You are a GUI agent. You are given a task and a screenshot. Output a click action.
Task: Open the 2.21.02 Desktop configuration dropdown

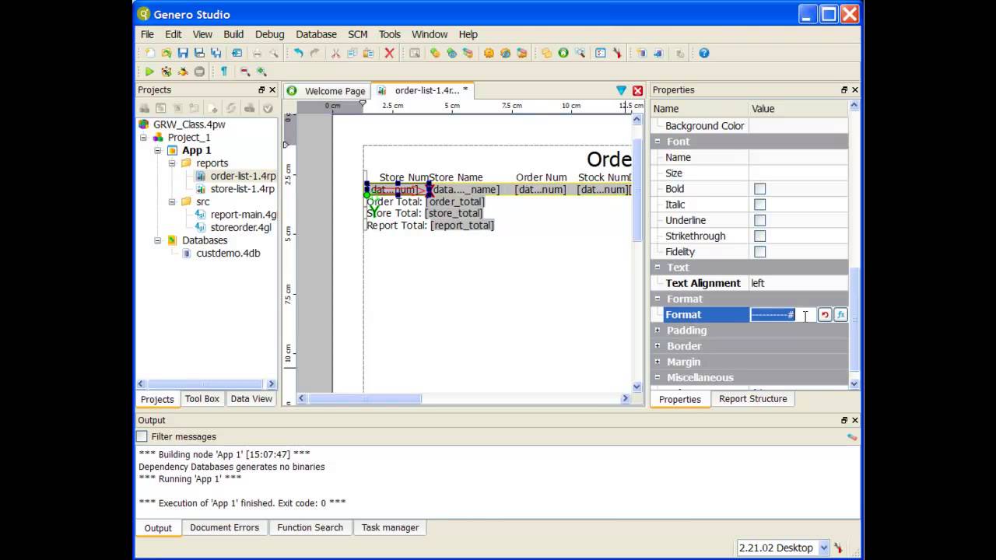click(x=824, y=548)
